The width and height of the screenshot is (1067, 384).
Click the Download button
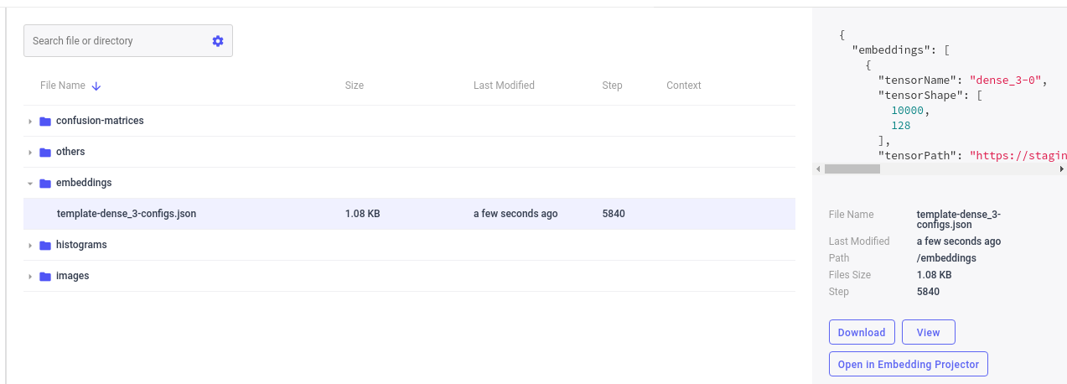(x=862, y=333)
